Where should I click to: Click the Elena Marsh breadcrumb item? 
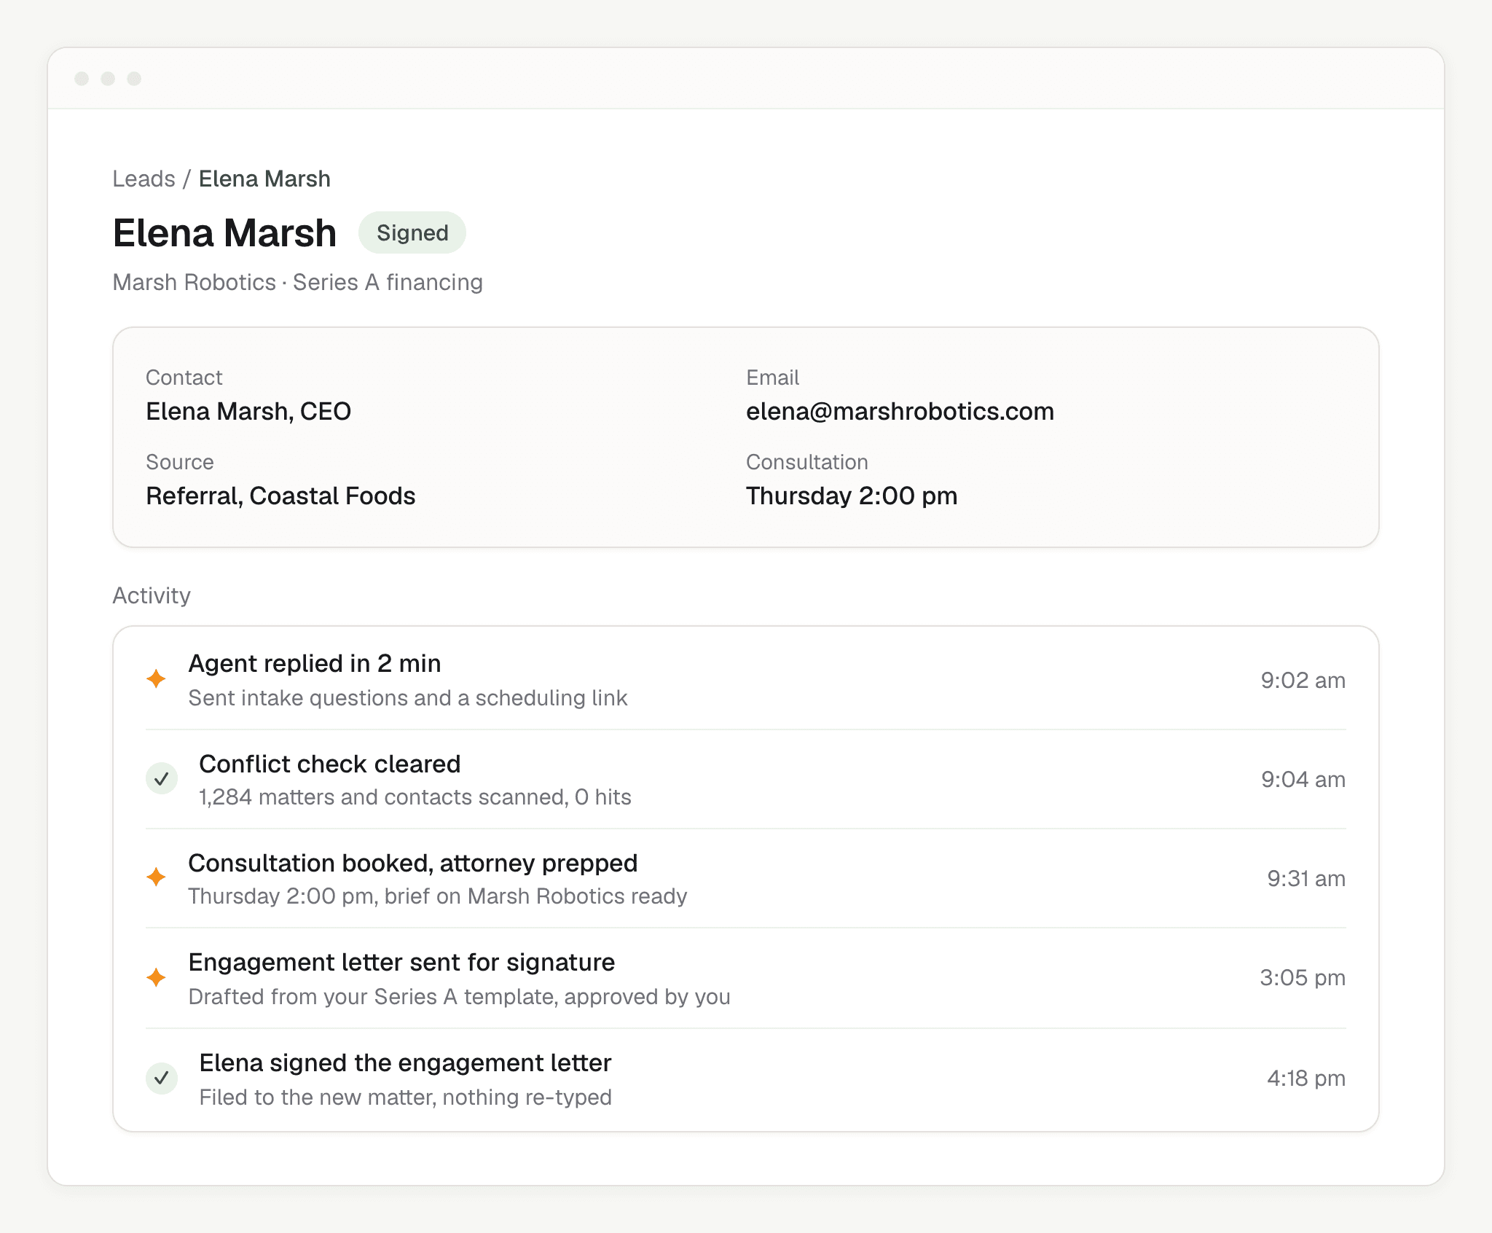click(264, 179)
